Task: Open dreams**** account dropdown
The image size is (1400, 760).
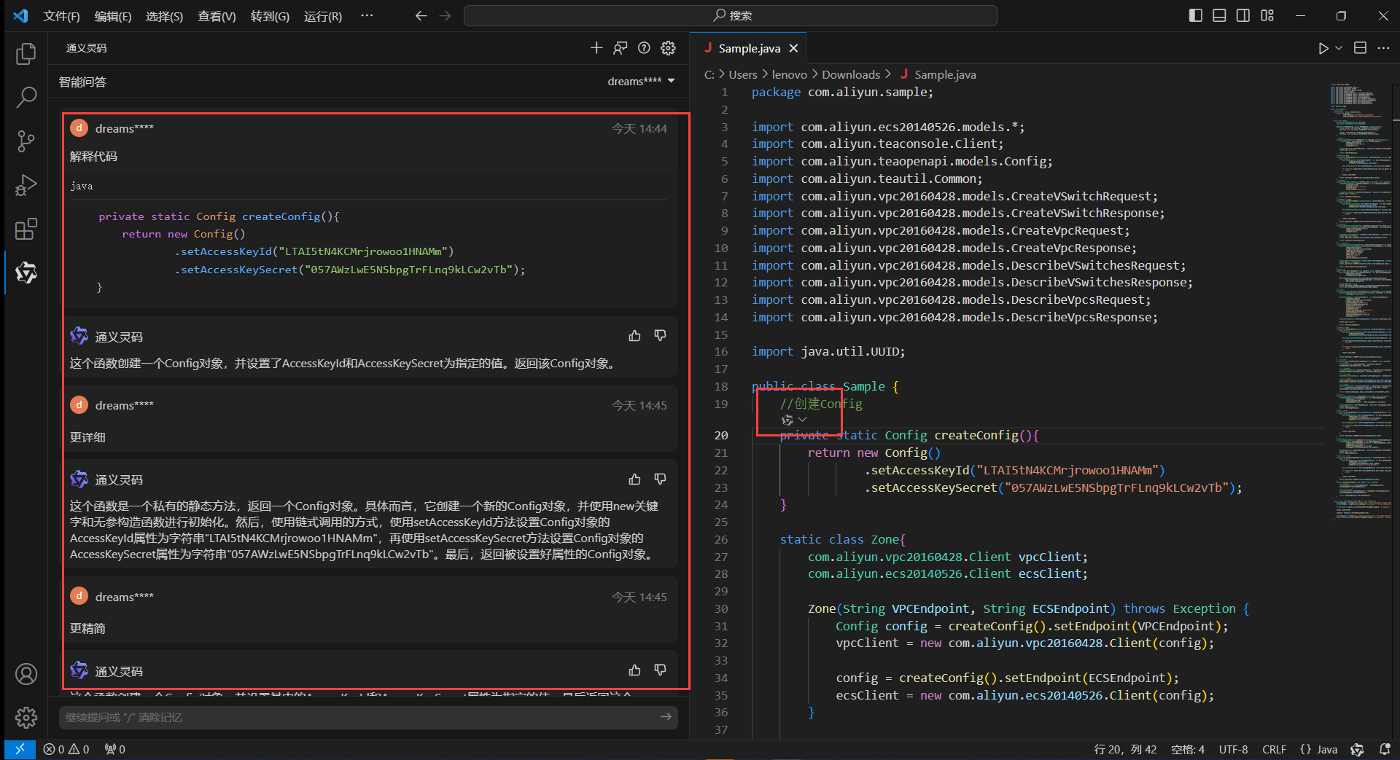Action: (x=641, y=81)
